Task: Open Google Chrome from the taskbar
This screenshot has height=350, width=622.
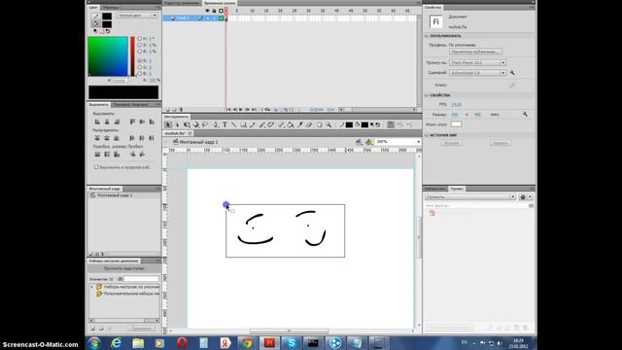Action: (246, 343)
